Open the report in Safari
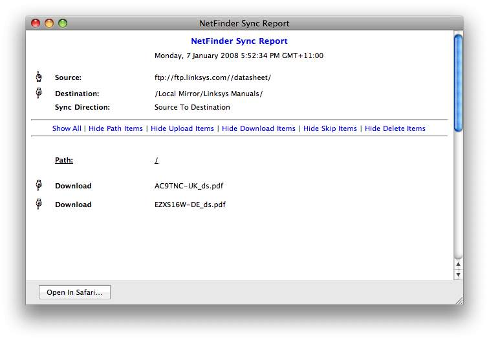This screenshot has height=340, width=489. click(x=74, y=292)
